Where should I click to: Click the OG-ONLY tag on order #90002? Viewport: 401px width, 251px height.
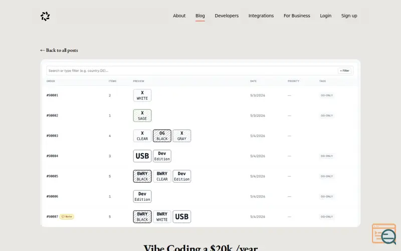point(327,115)
